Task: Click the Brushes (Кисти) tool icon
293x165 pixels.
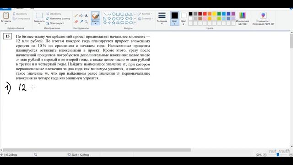Action: click(x=96, y=16)
